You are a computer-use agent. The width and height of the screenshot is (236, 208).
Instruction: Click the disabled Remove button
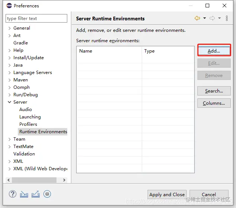pos(214,76)
